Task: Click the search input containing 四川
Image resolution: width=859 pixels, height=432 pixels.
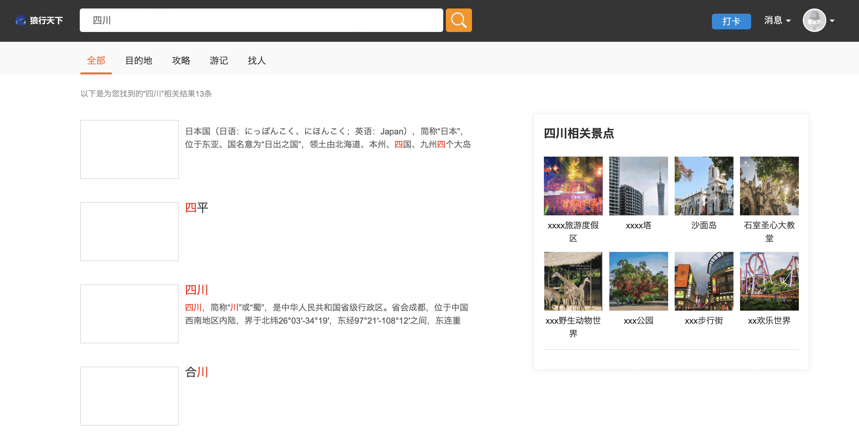Action: tap(261, 20)
